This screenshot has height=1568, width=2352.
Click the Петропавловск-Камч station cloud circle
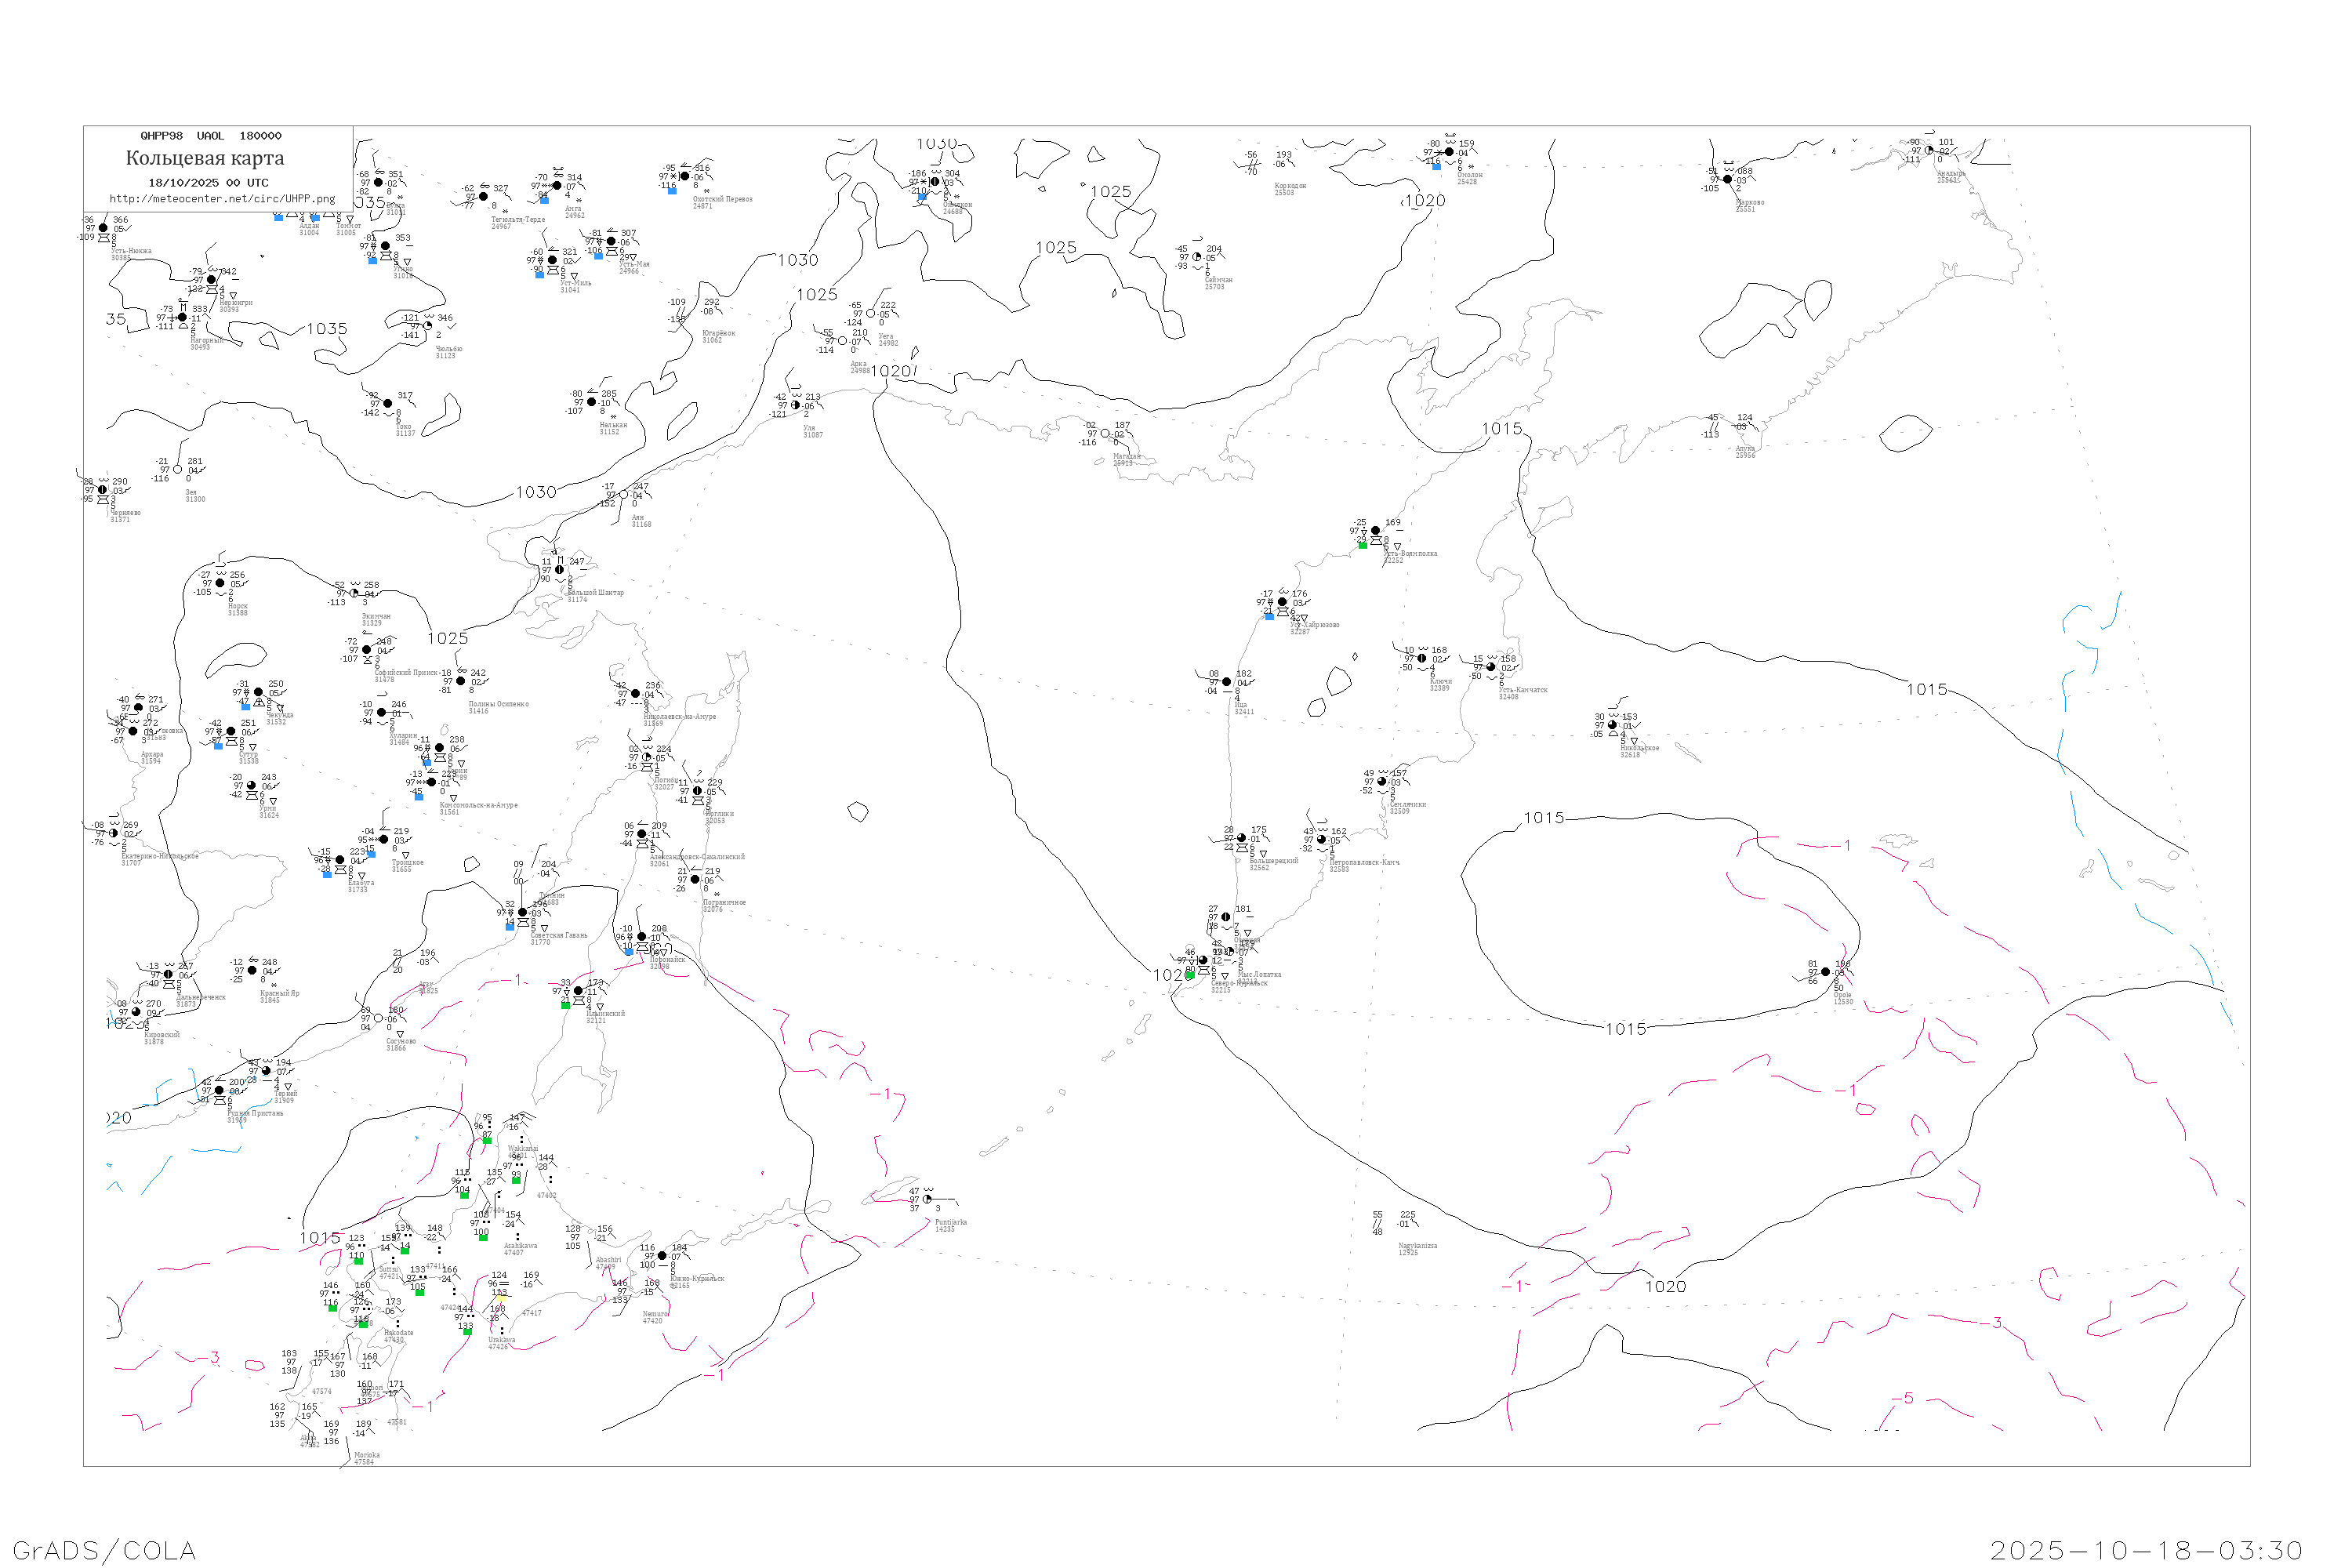1321,840
